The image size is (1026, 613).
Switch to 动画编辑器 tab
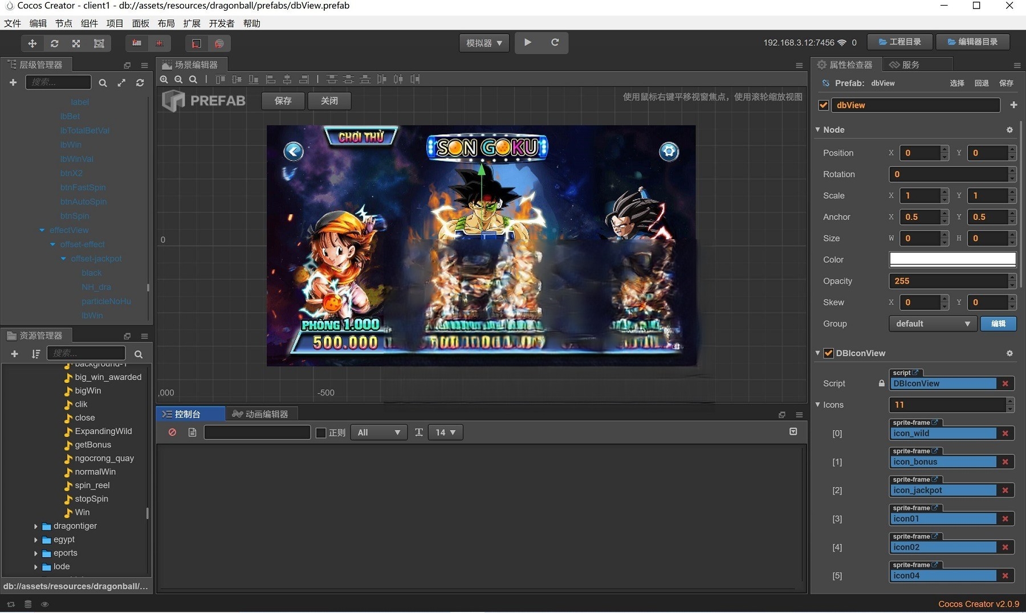tap(261, 414)
